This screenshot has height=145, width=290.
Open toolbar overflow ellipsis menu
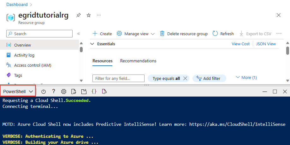pos(279,34)
